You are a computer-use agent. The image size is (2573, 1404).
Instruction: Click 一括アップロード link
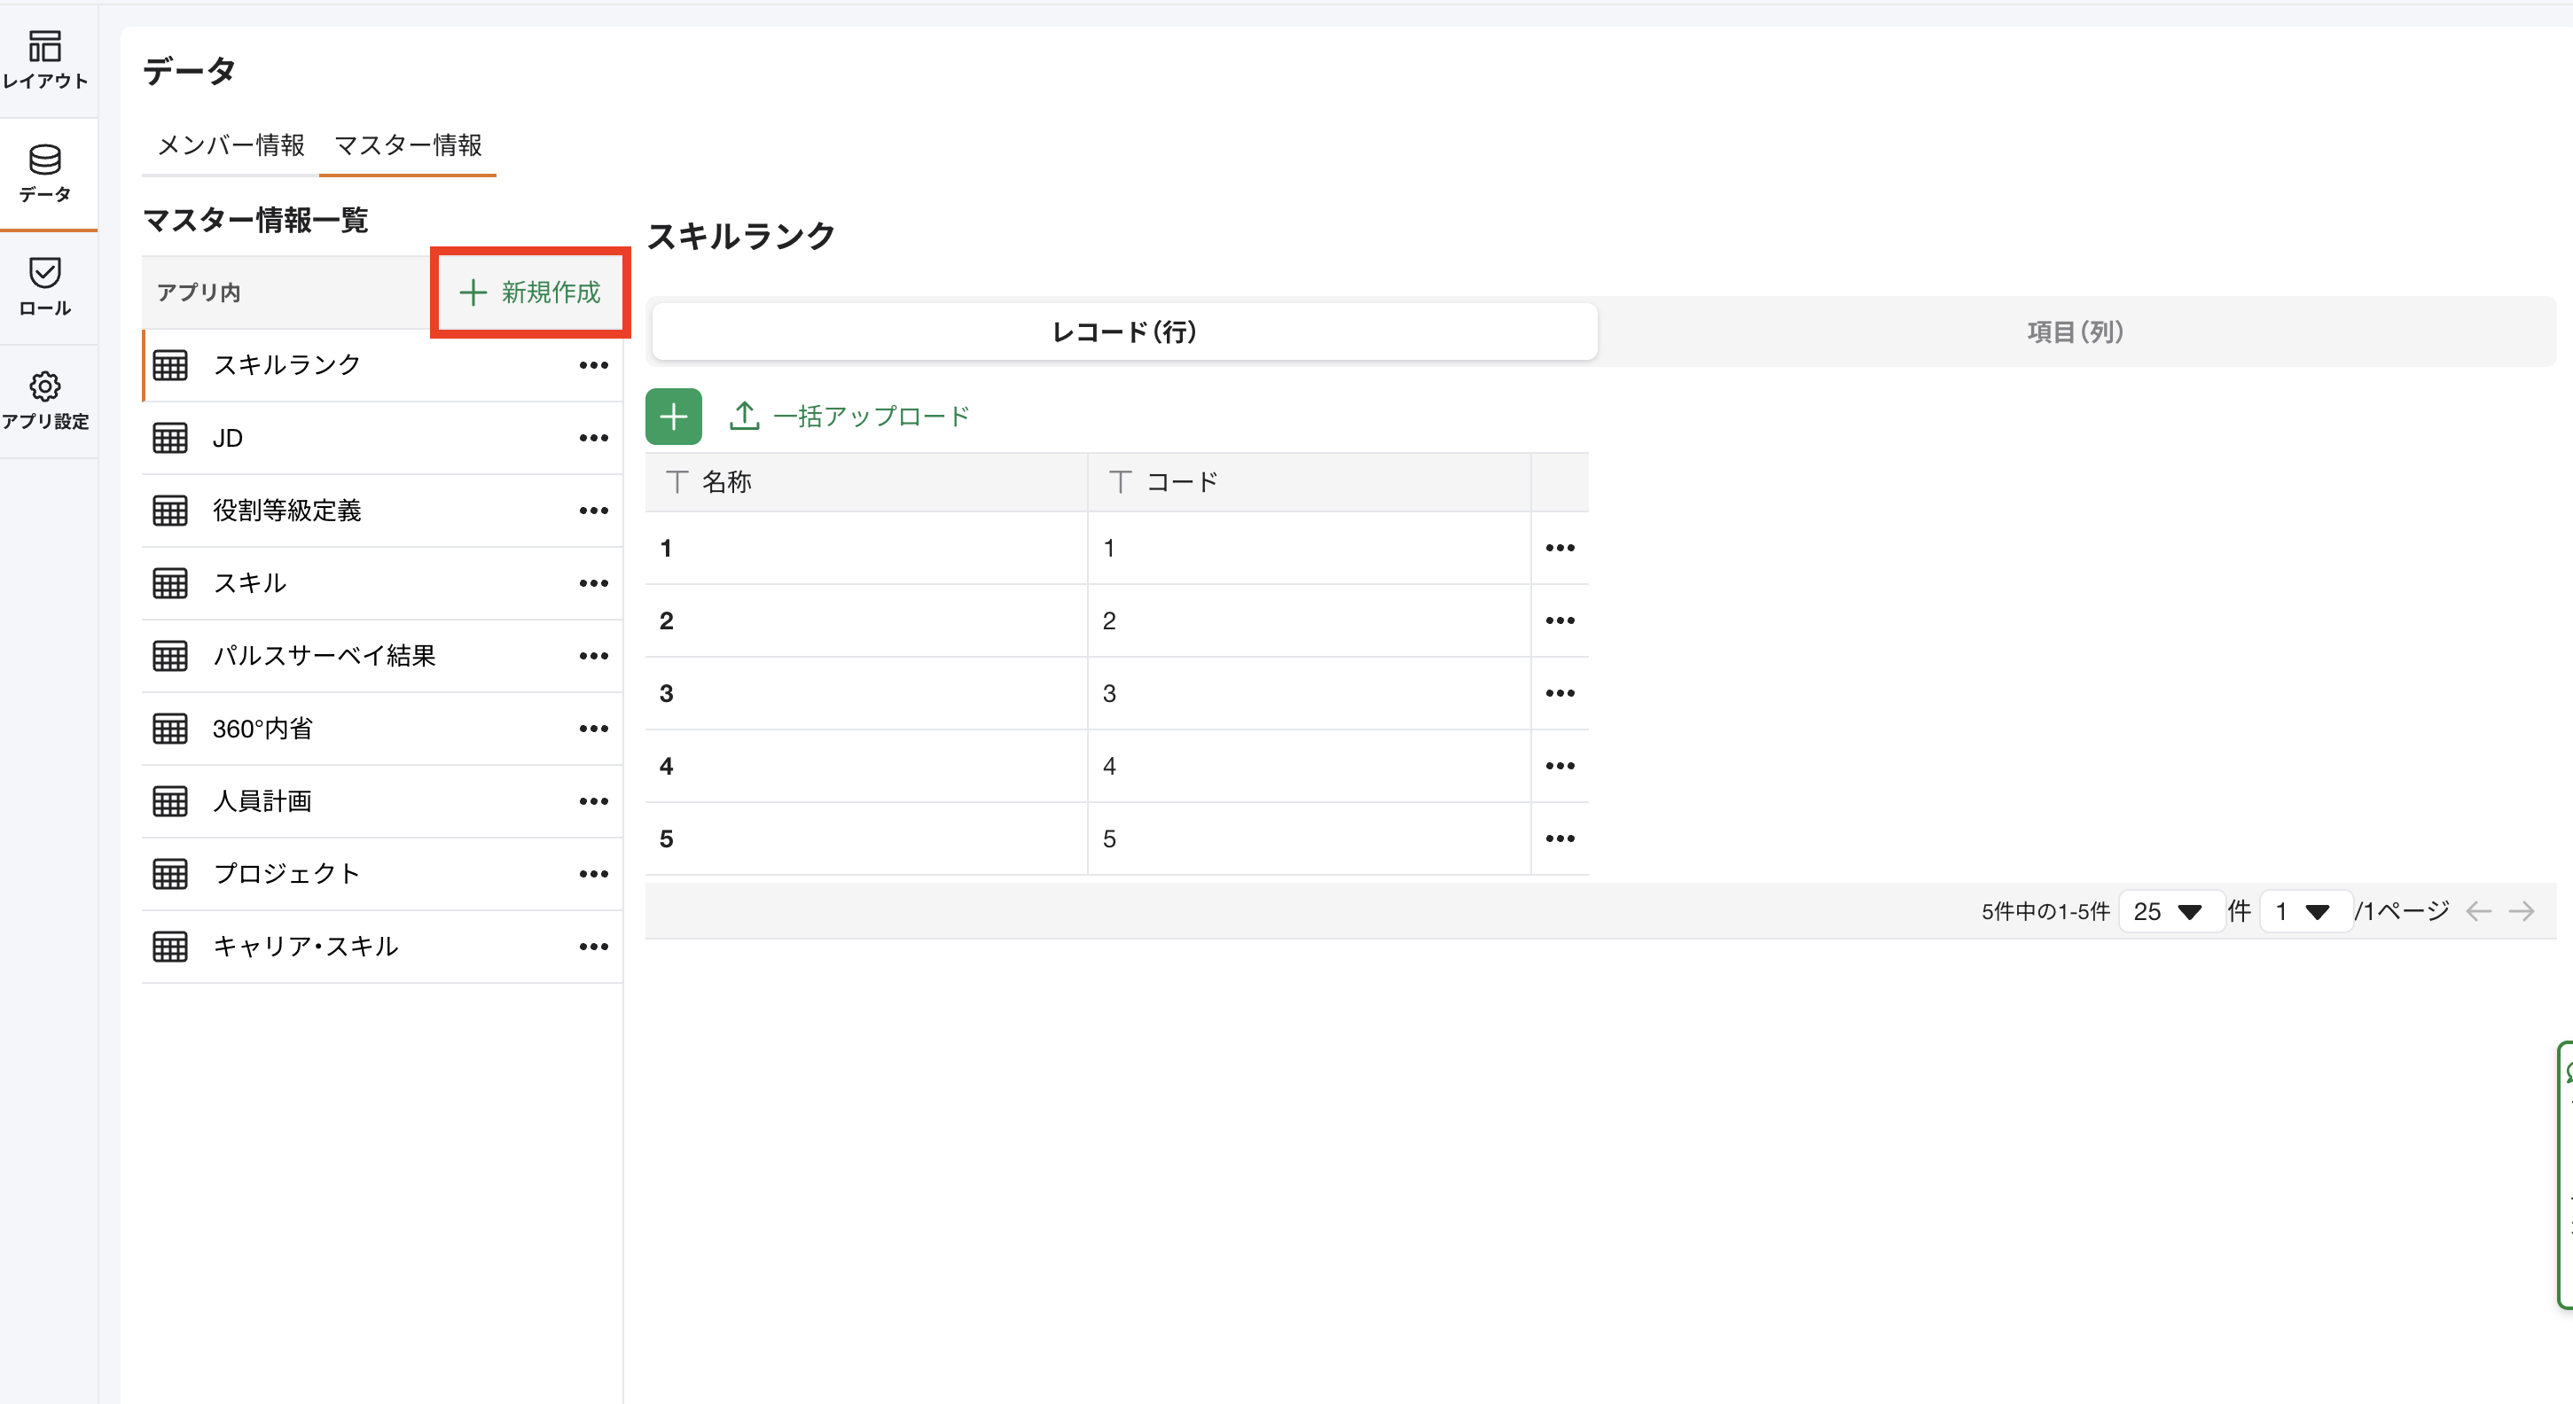pos(850,417)
